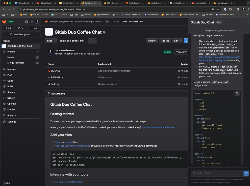Check the Add files using command line checkbox

click(x=53, y=146)
